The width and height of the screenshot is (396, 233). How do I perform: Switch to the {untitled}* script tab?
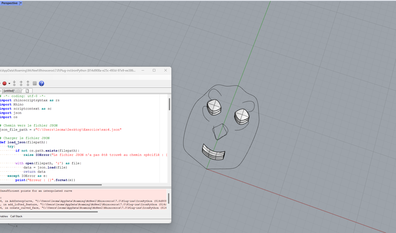pyautogui.click(x=9, y=91)
